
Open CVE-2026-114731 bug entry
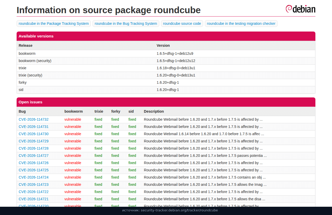(33, 127)
